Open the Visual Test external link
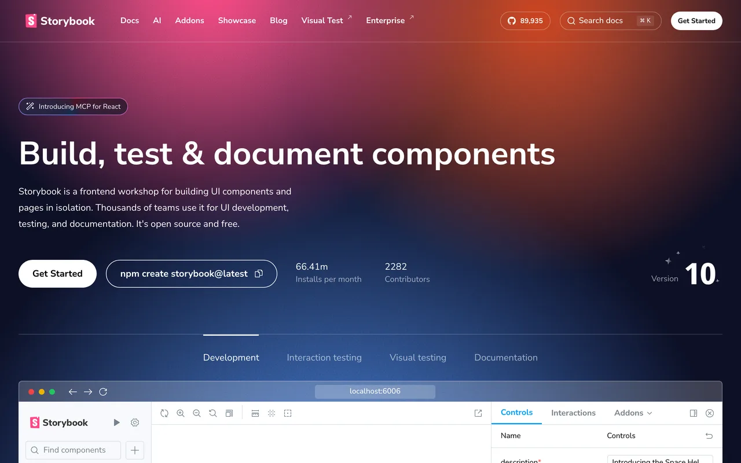This screenshot has width=741, height=463. [x=327, y=20]
